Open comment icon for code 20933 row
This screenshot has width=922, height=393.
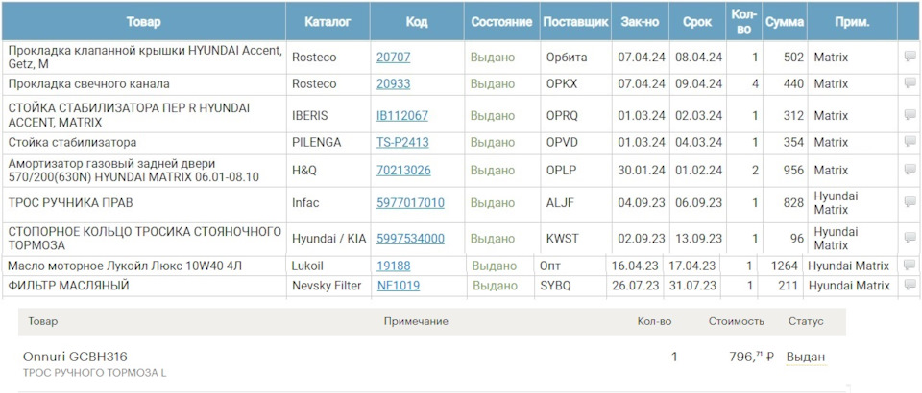coord(910,84)
